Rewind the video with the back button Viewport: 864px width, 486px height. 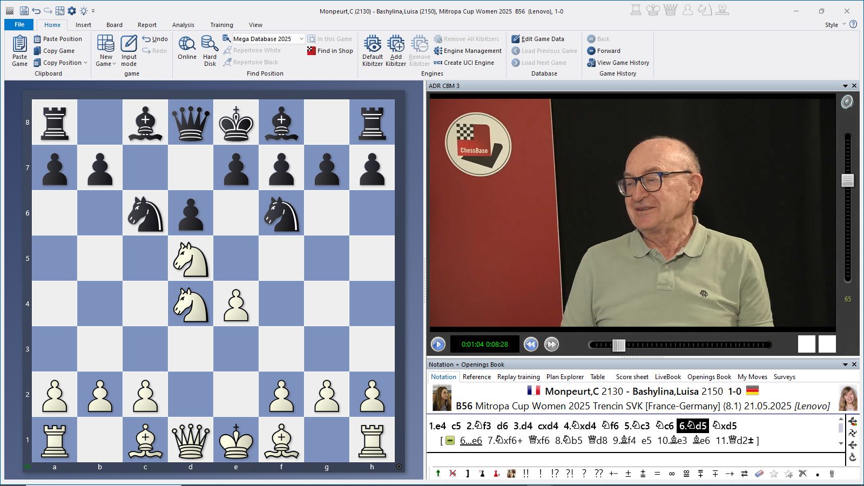click(x=531, y=344)
